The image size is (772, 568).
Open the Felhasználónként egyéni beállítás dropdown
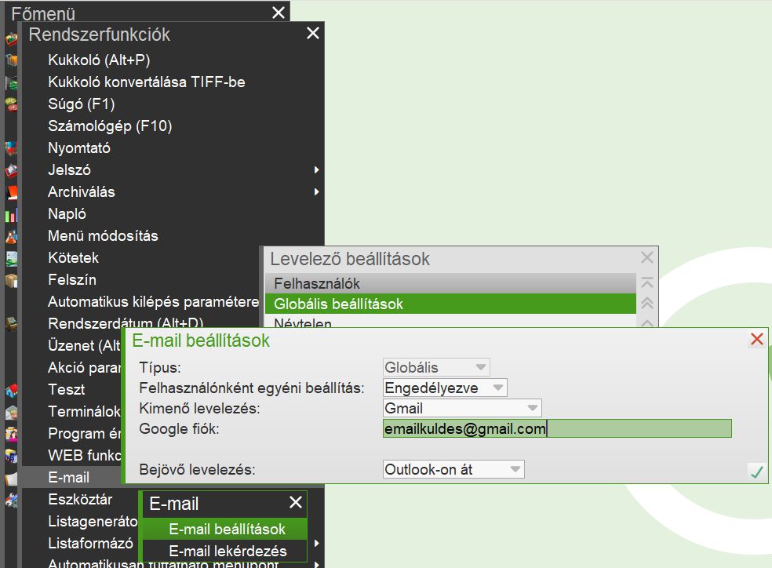(445, 388)
